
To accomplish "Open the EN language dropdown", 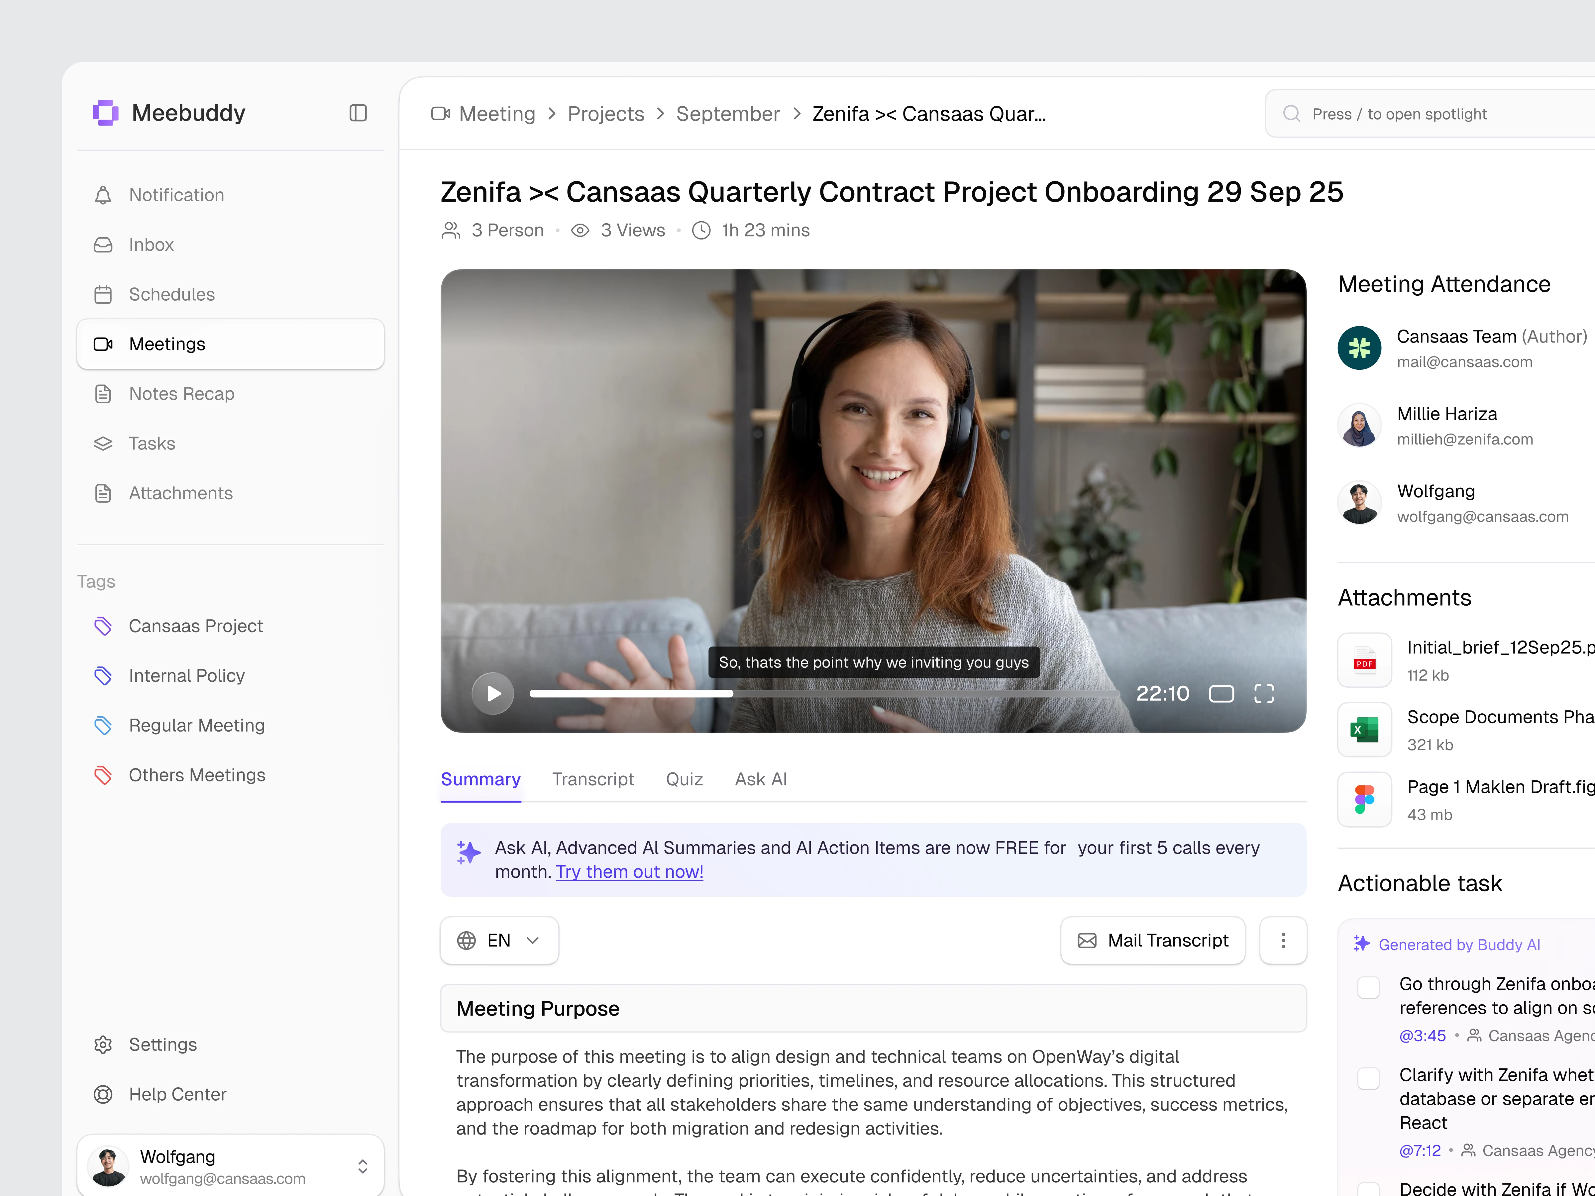I will pyautogui.click(x=499, y=940).
